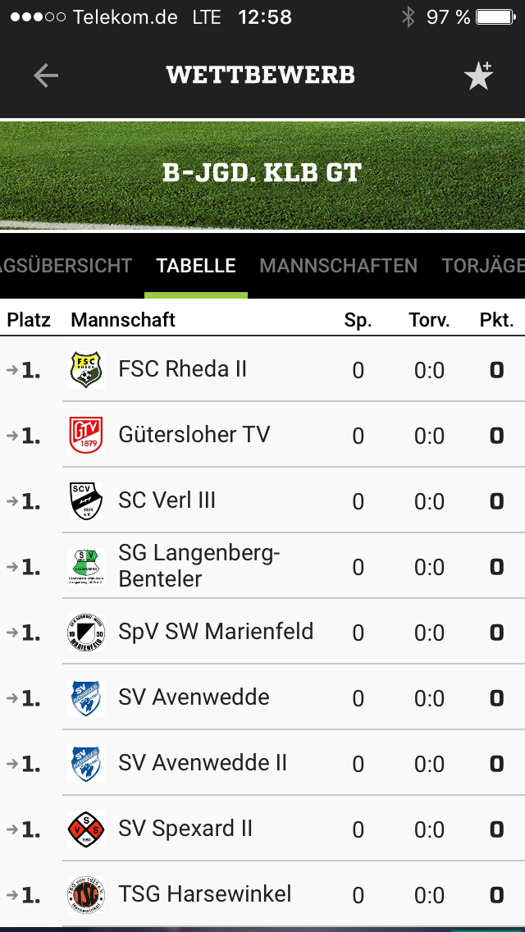Image resolution: width=525 pixels, height=932 pixels.
Task: Open the Torjäger tab
Action: click(484, 266)
